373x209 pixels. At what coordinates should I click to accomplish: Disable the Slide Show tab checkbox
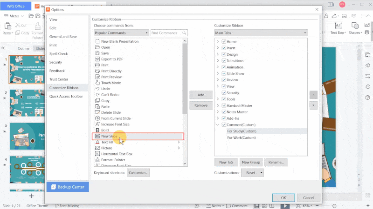[x=224, y=73]
